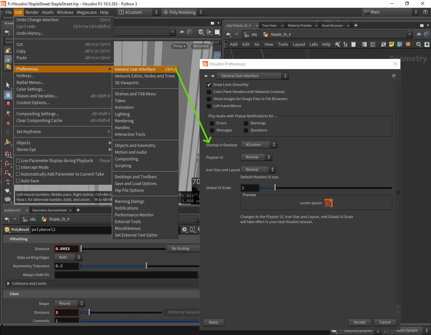Screen dimensions: 431x335
Task: Click the preferences help question mark icon
Action: point(394,76)
